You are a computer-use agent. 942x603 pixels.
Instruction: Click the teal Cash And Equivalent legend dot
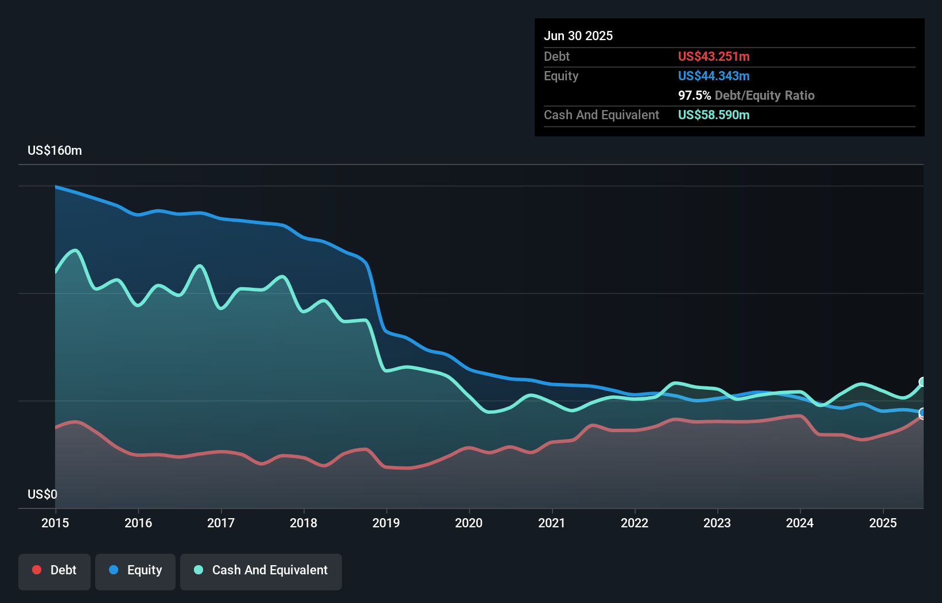tap(198, 570)
